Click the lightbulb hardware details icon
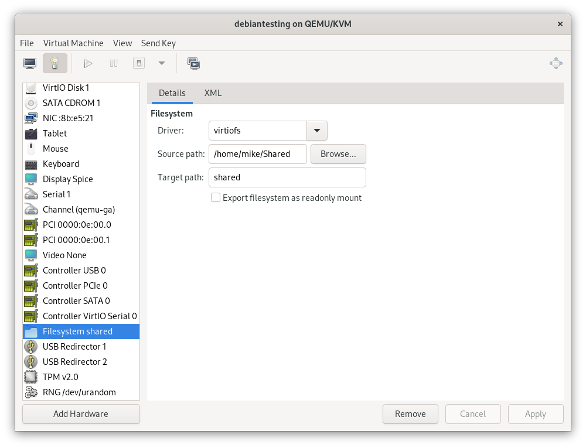This screenshot has height=448, width=586. pyautogui.click(x=55, y=63)
